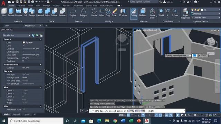Switch to the Start drawing tab
221x124 pixels.
point(7,25)
